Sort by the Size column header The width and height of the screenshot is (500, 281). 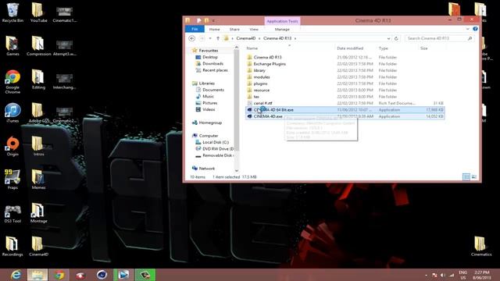[432, 48]
